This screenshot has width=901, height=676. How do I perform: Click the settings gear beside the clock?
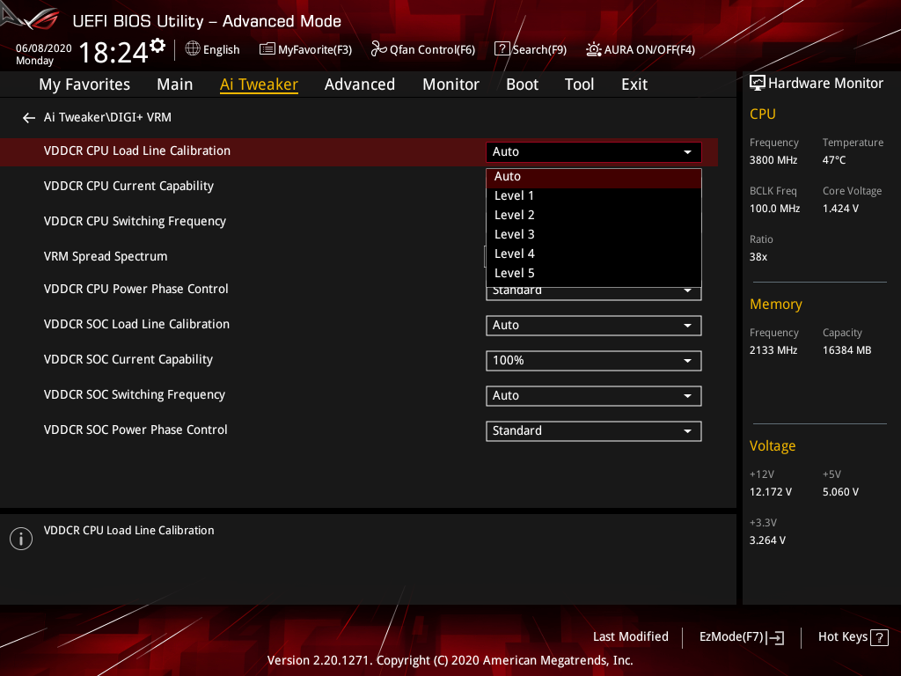click(x=157, y=46)
